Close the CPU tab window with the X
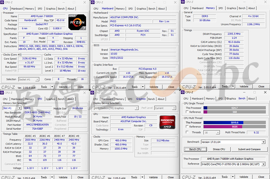This screenshot has height=179, width=270. [85, 2]
